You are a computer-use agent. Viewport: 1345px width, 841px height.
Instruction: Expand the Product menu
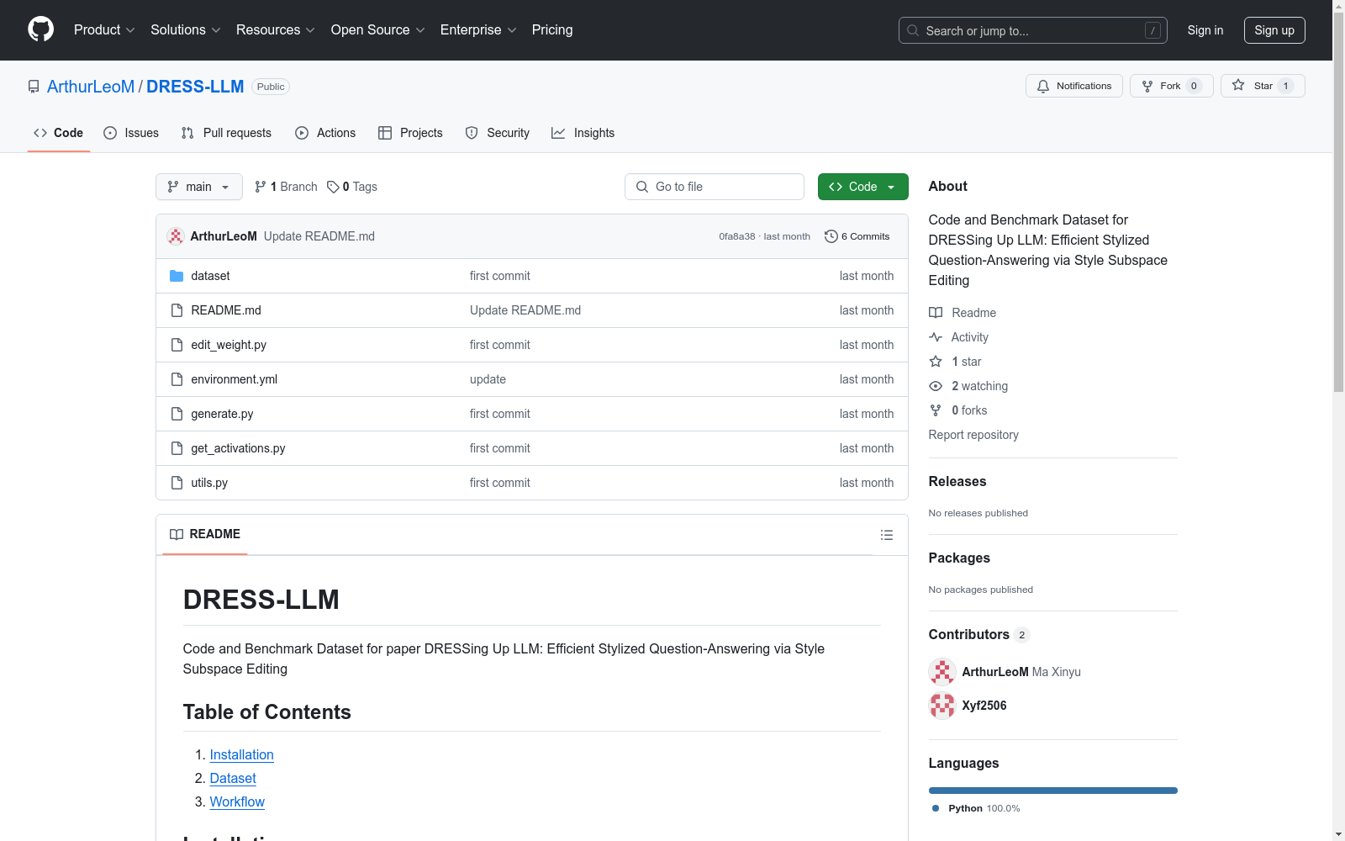coord(104,29)
